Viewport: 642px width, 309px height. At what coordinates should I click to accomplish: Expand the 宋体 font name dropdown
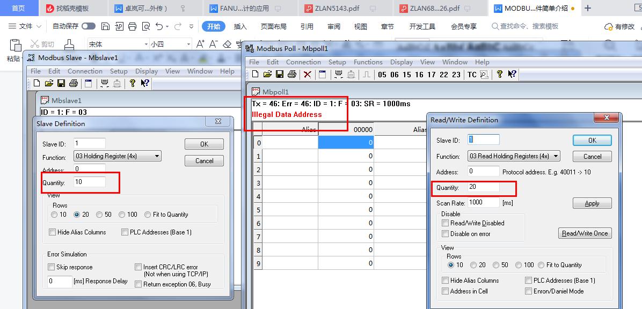coord(145,45)
